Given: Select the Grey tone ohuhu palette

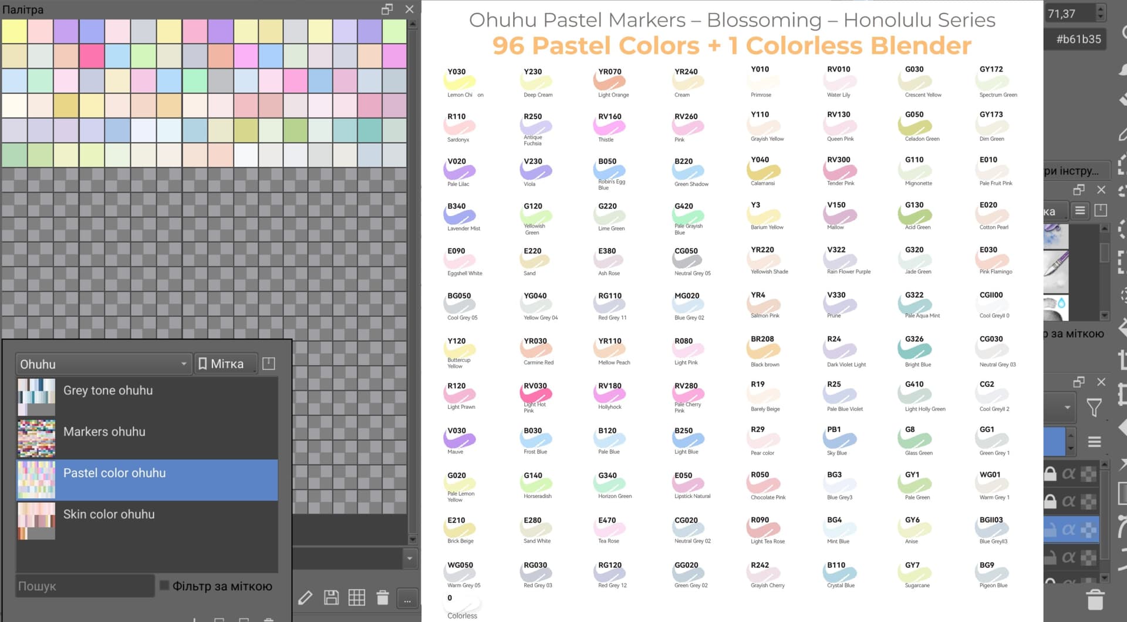Looking at the screenshot, I should point(147,398).
